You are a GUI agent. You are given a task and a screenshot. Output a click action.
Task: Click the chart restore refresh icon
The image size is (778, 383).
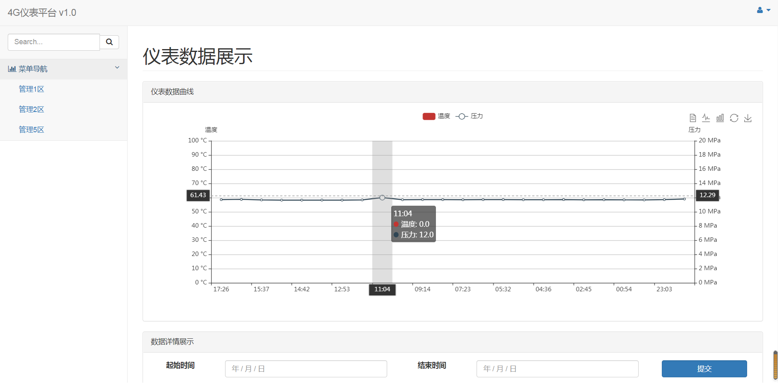point(734,118)
